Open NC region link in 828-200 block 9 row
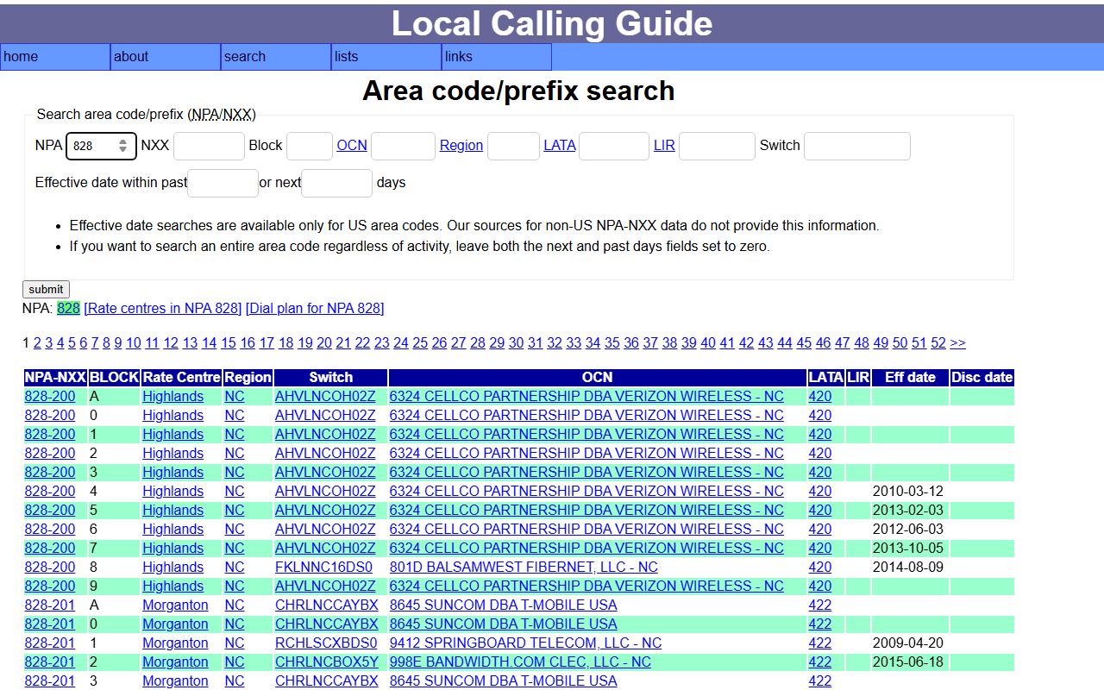Image resolution: width=1104 pixels, height=690 pixels. tap(235, 586)
